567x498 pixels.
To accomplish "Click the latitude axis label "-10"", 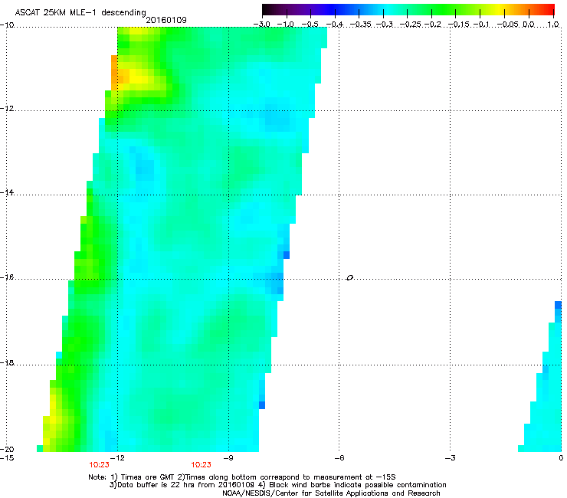I will point(7,25).
